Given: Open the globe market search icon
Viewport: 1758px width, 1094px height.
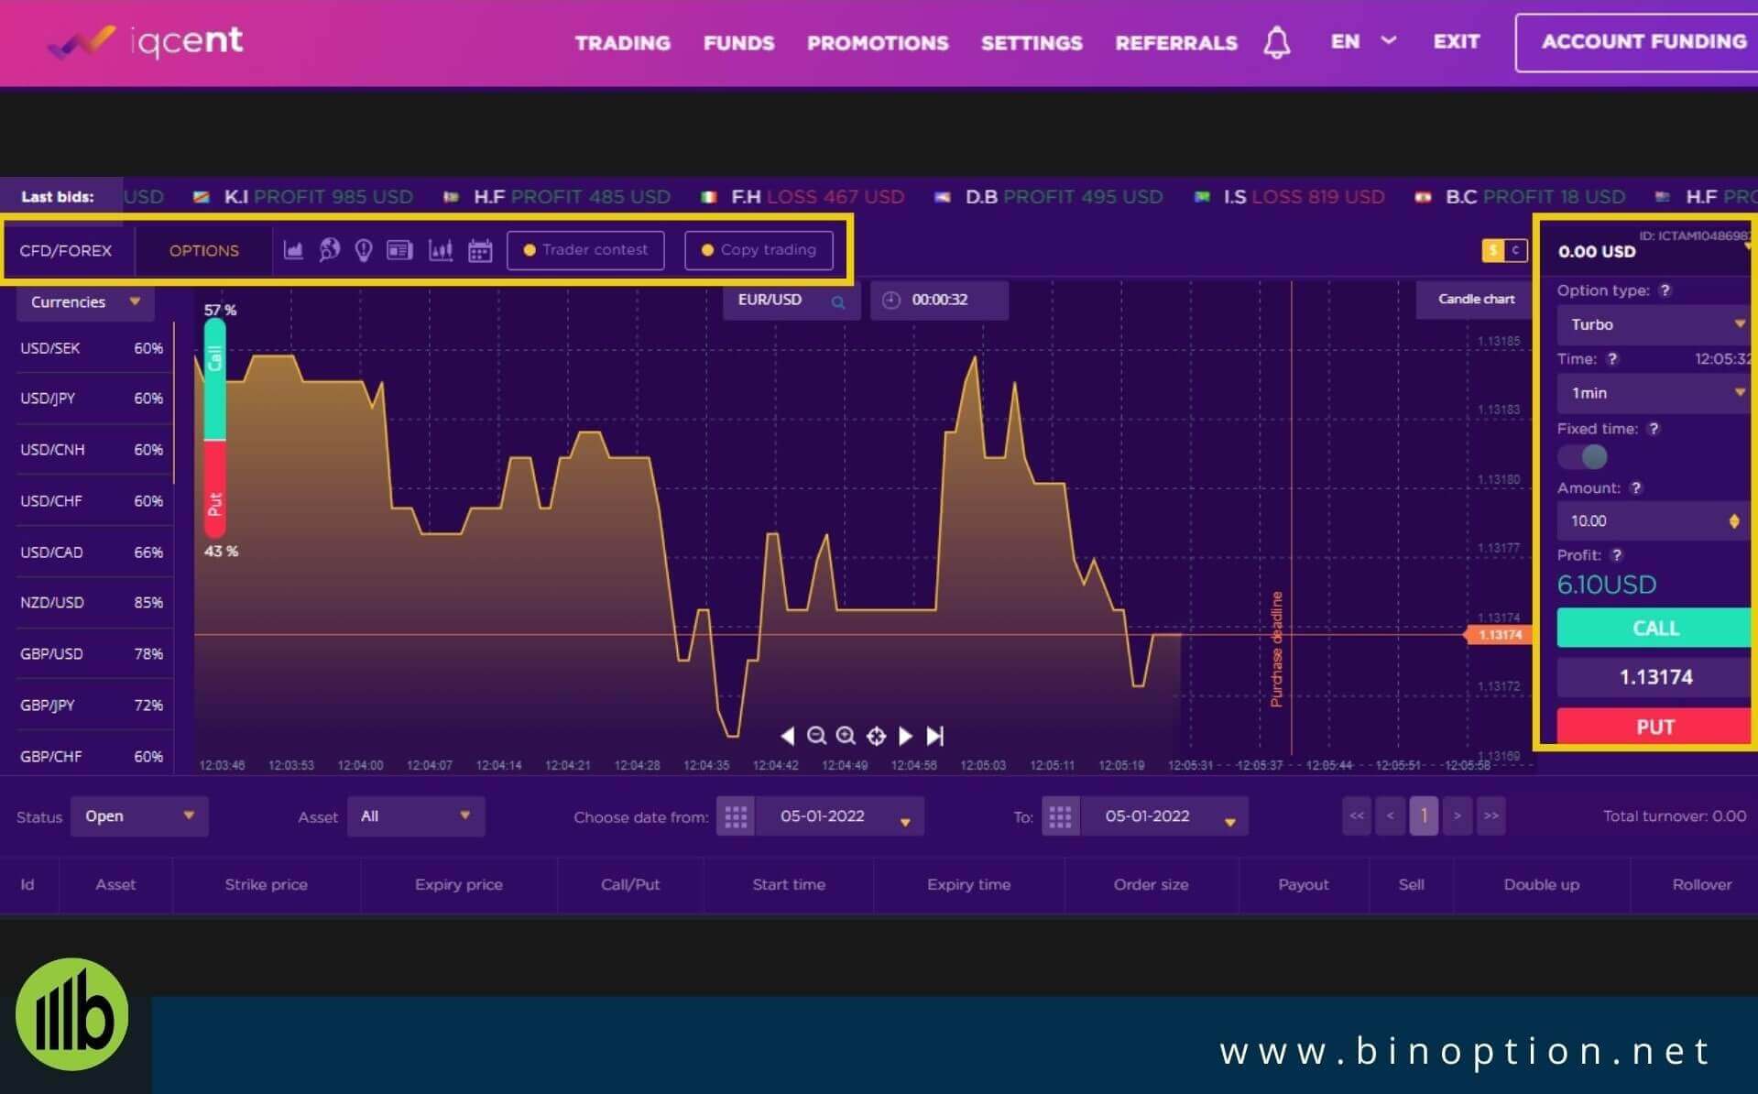Looking at the screenshot, I should click(x=330, y=250).
